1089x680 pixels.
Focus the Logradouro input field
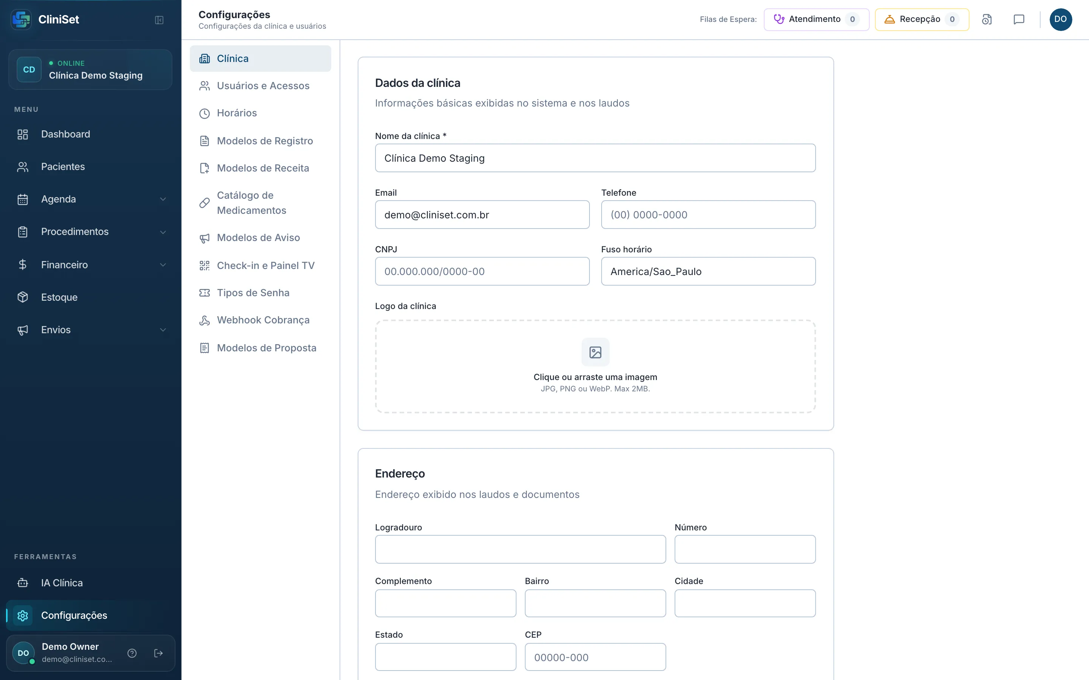point(520,549)
